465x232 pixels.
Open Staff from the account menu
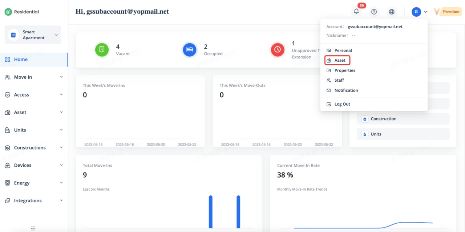coord(339,80)
